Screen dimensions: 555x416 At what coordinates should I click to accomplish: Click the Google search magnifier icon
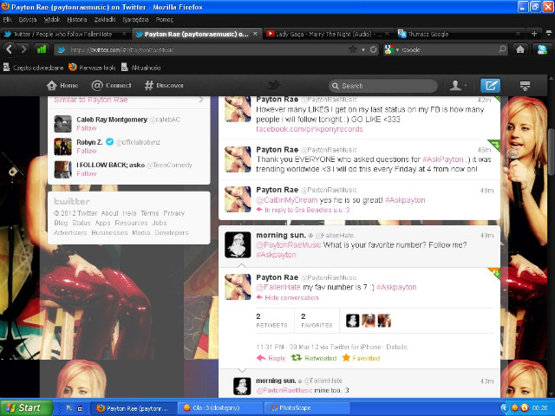point(502,49)
